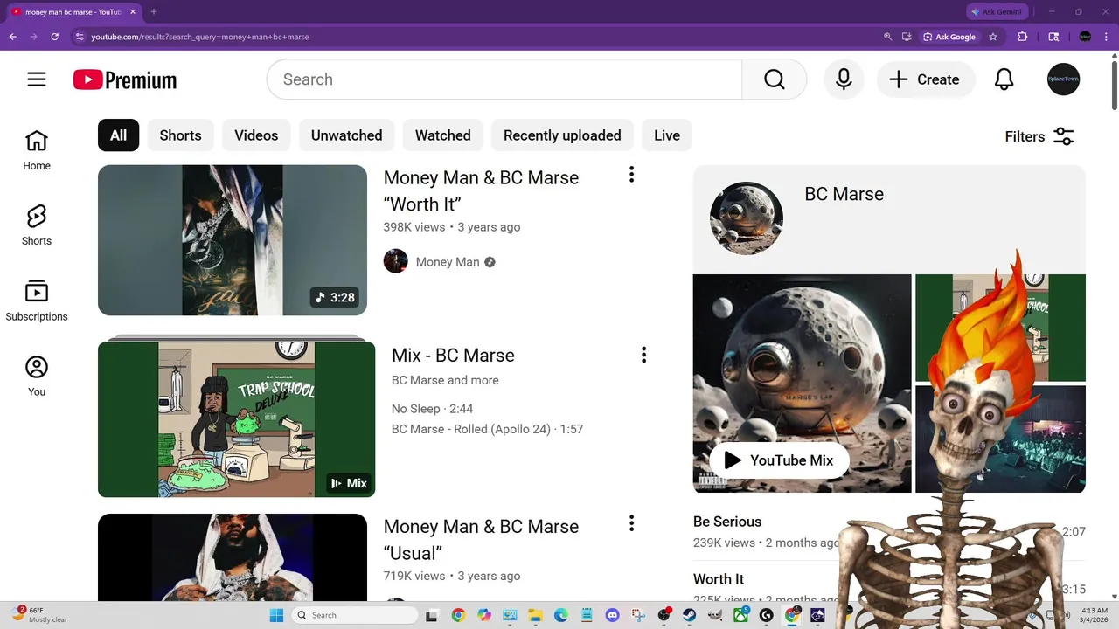Click the Ask Gemini button
The height and width of the screenshot is (629, 1119).
[997, 12]
